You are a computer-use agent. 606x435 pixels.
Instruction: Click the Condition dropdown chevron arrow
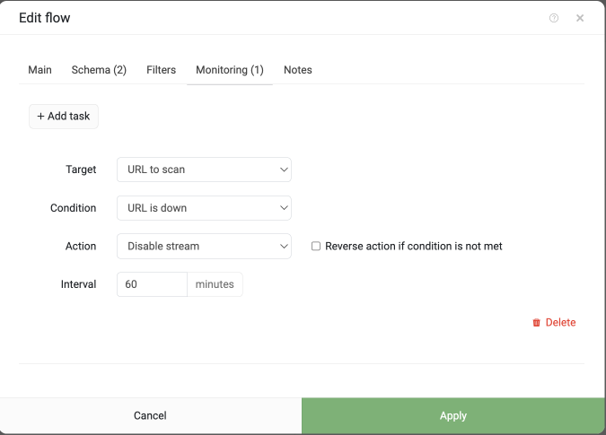click(x=284, y=208)
